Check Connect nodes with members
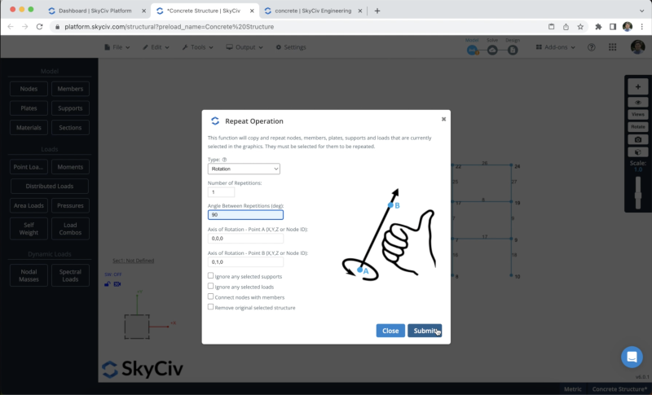652x395 pixels. click(x=211, y=296)
